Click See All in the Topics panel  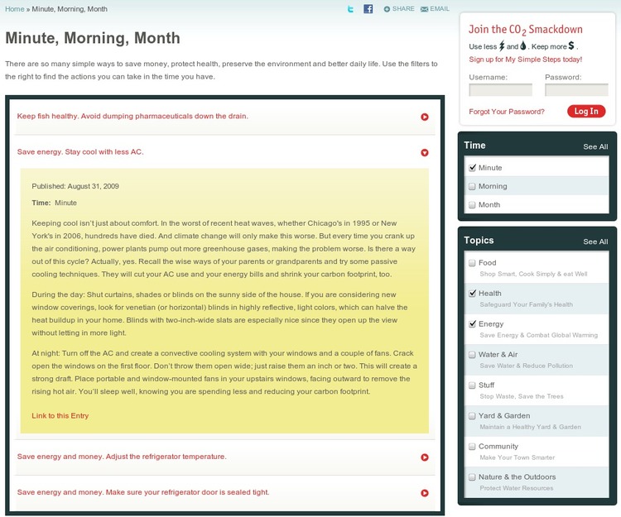pyautogui.click(x=595, y=242)
